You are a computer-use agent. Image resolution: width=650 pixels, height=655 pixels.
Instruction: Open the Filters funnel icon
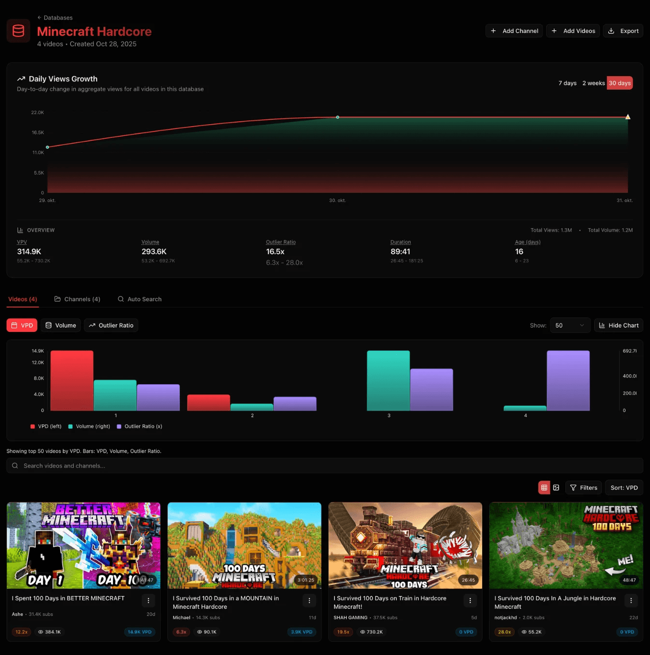pos(575,487)
